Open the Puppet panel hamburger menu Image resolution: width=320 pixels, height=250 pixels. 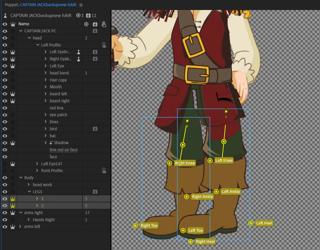(81, 5)
